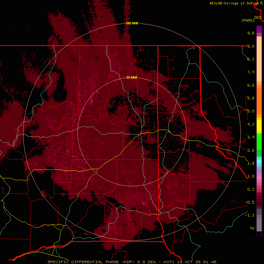Click the yellow band on the color scale
Viewport: 264px width, 264px height.
(x=259, y=126)
